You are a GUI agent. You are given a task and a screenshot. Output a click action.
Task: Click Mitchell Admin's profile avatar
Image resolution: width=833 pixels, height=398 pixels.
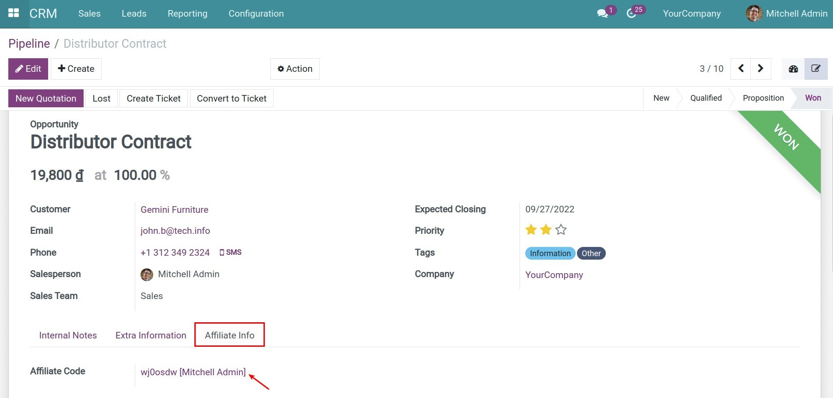point(754,13)
